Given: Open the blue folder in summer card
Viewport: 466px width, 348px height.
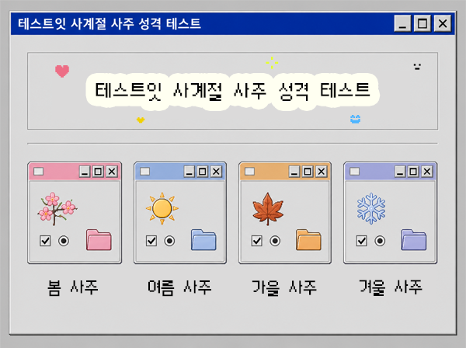Looking at the screenshot, I should 203,239.
